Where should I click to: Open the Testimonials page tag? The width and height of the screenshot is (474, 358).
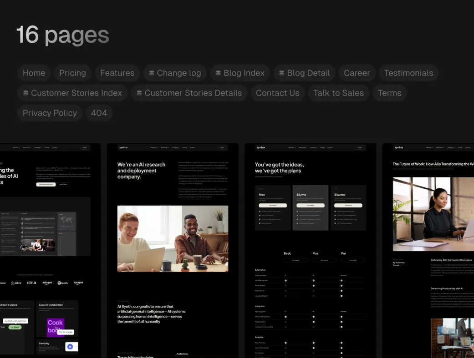(x=408, y=73)
